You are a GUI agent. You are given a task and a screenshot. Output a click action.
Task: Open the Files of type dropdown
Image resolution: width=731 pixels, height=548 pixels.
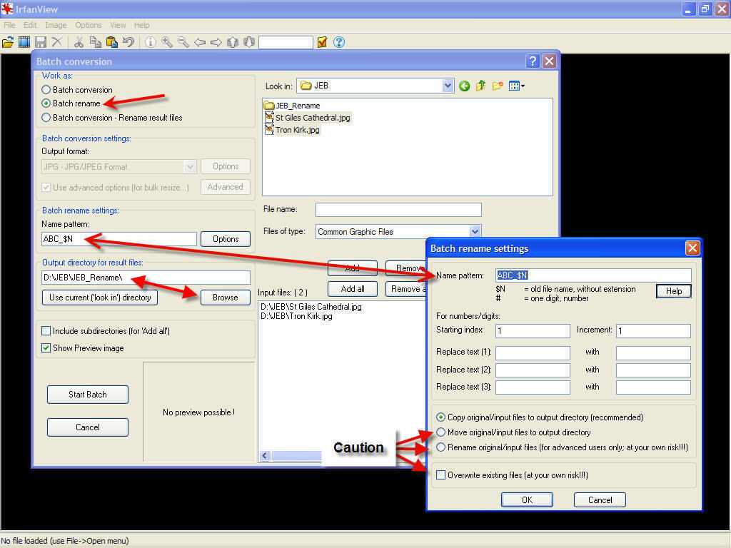pyautogui.click(x=475, y=232)
